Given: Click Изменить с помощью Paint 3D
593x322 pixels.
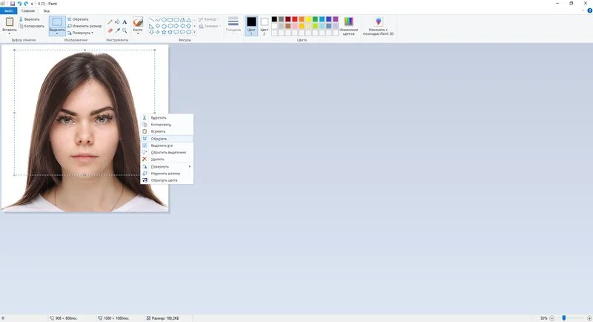Looking at the screenshot, I should 378,26.
